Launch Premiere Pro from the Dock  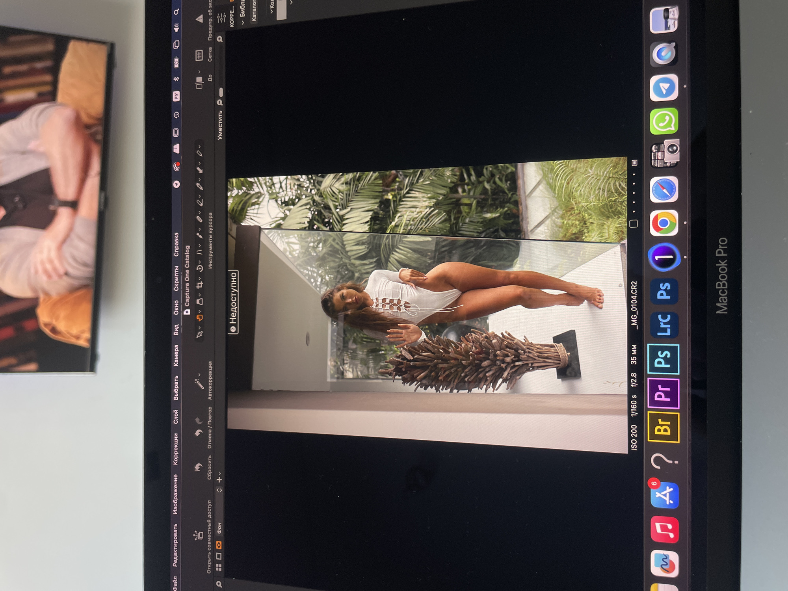pyautogui.click(x=664, y=393)
